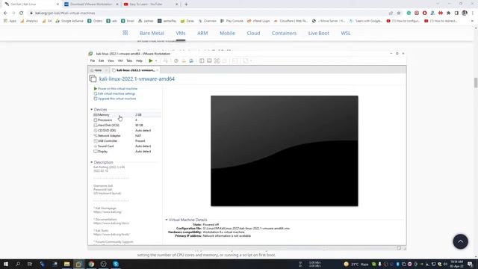Open the VMware View menu

pyautogui.click(x=111, y=61)
